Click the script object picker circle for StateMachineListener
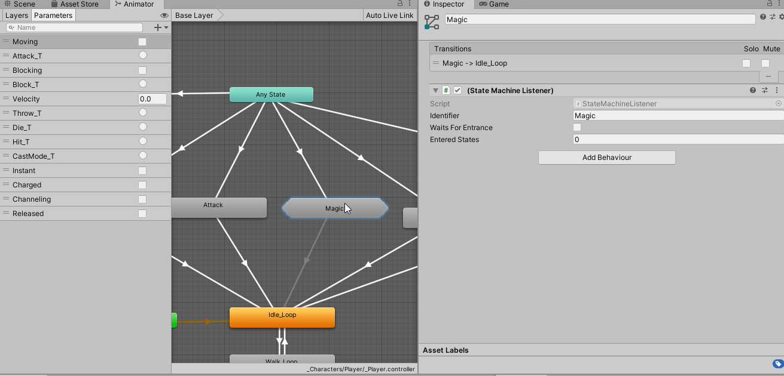This screenshot has width=784, height=376. [780, 103]
